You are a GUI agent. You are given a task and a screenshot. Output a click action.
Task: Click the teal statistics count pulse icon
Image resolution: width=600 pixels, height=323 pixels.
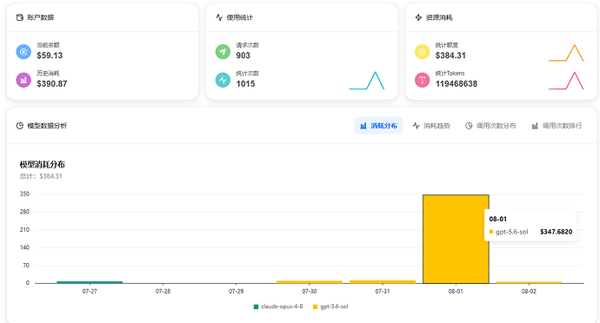[223, 80]
